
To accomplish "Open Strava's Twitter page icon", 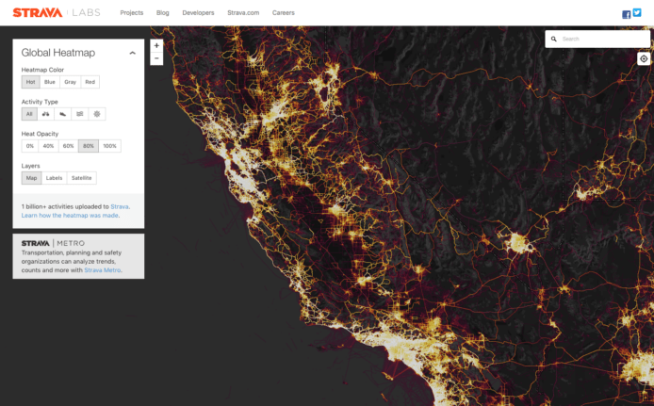I will [637, 13].
